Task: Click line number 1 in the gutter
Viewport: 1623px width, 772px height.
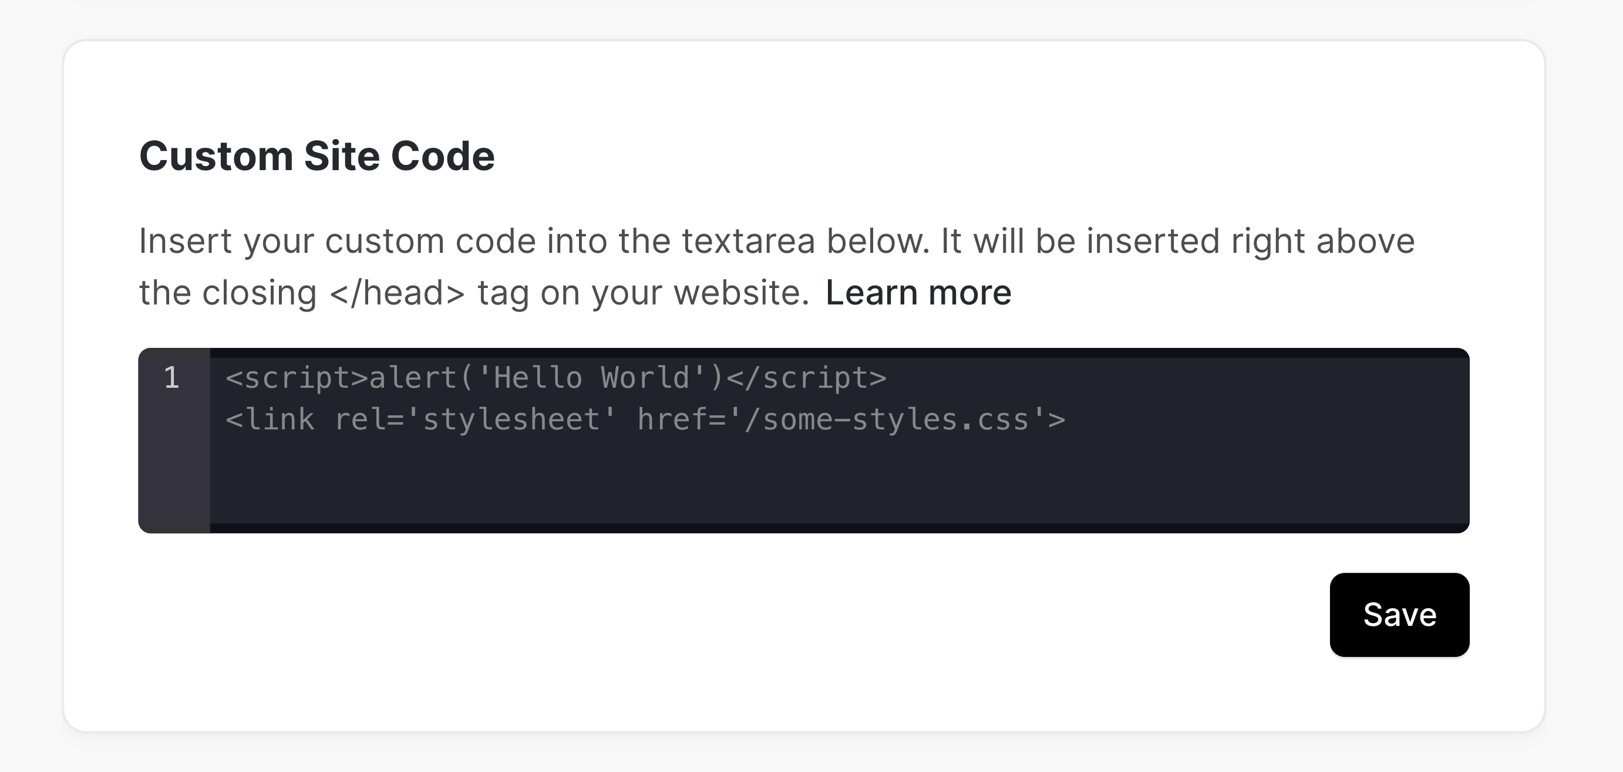Action: click(x=171, y=378)
